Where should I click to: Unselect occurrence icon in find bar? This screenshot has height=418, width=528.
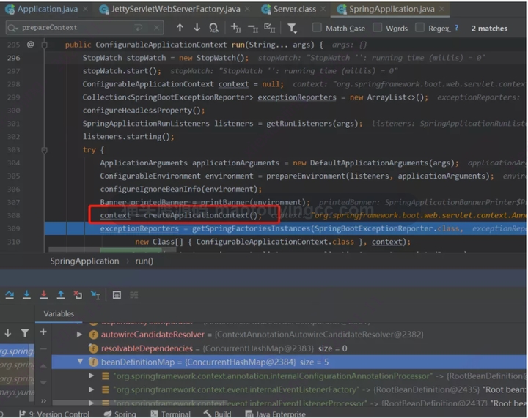(x=252, y=29)
